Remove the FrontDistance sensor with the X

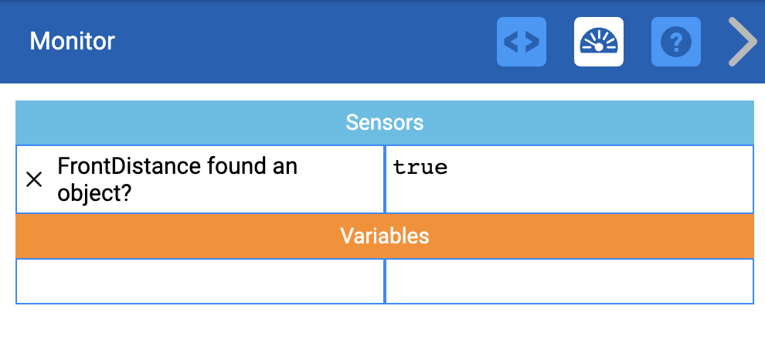point(34,179)
